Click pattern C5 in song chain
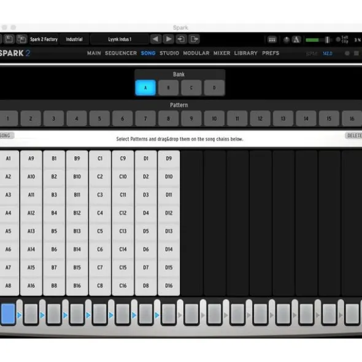The width and height of the screenshot is (362, 362). click(x=100, y=232)
